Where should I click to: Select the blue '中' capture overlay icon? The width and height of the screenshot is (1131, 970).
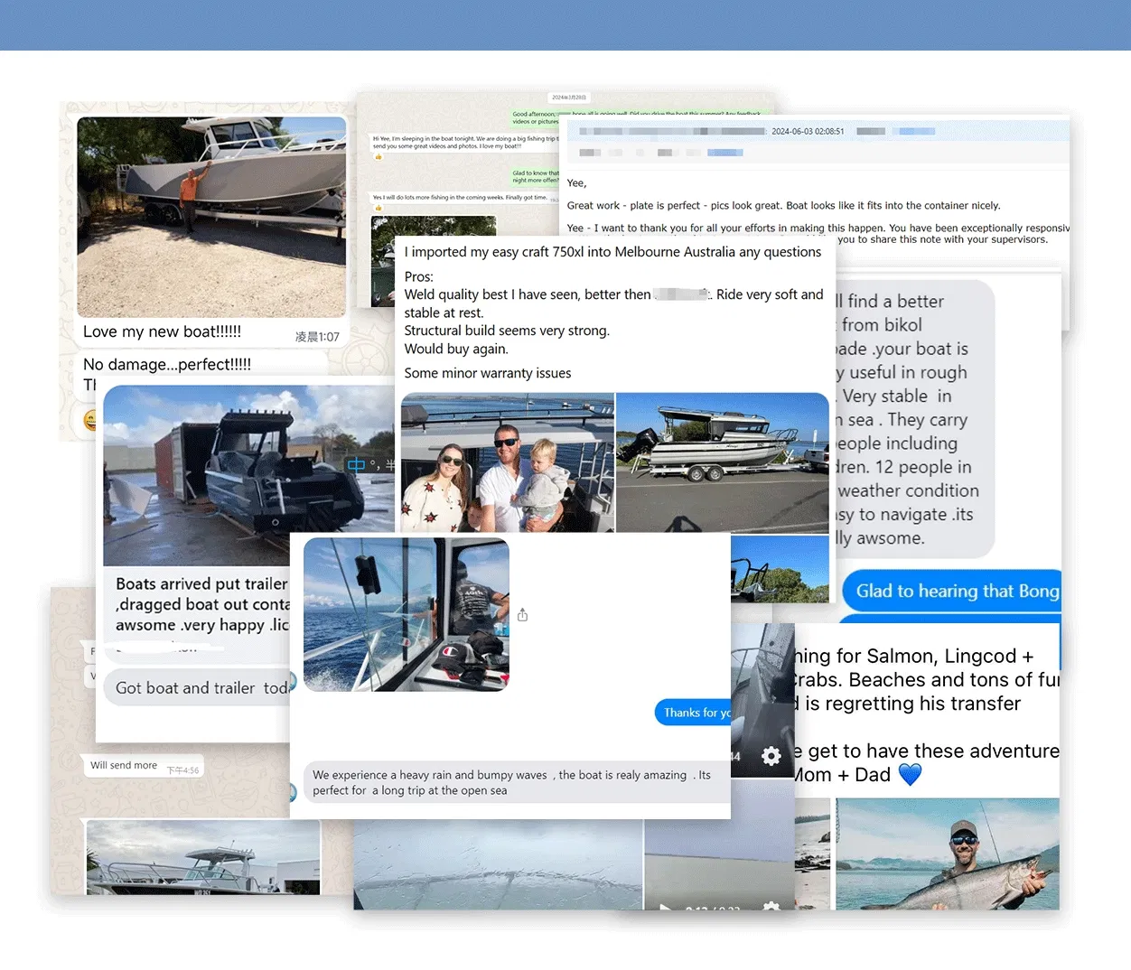tap(354, 464)
